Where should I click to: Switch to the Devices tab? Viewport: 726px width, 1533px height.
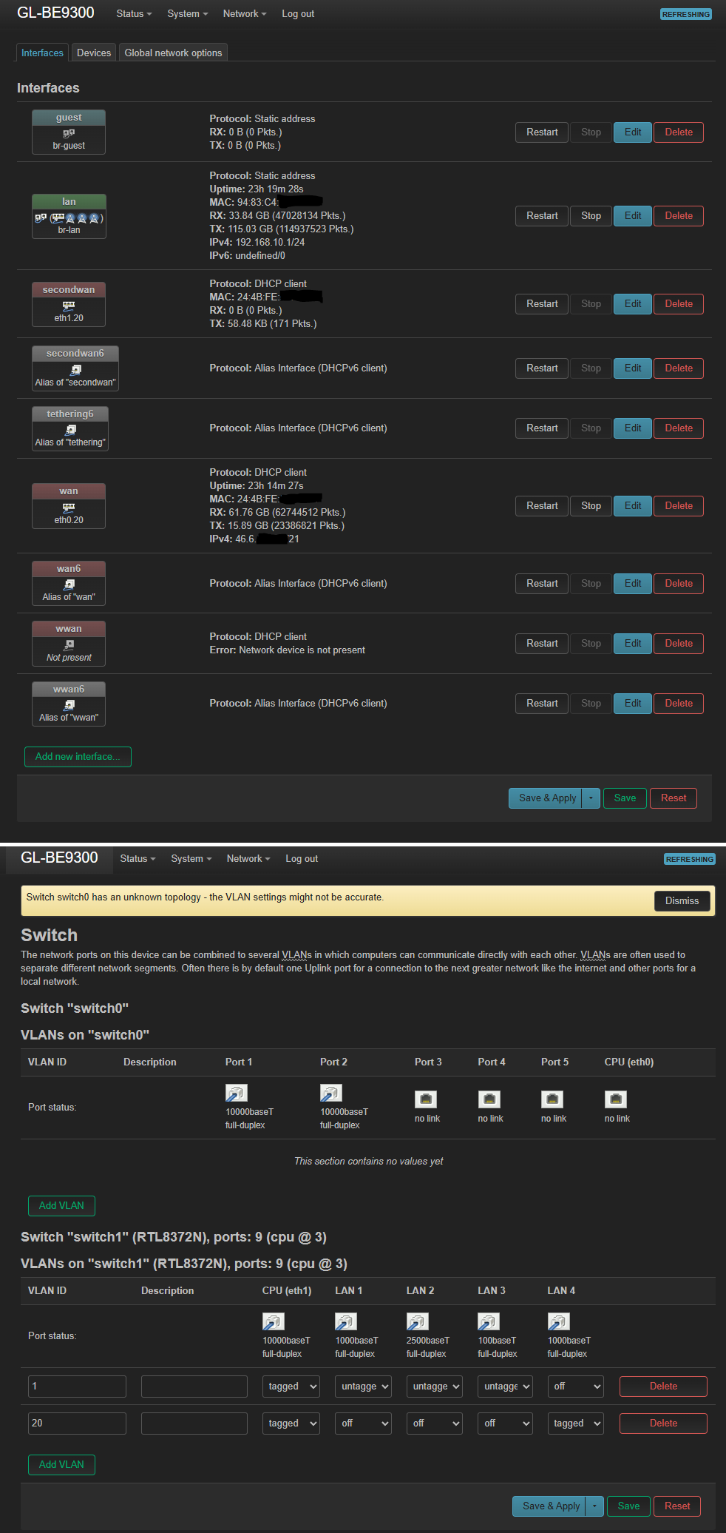pos(94,53)
